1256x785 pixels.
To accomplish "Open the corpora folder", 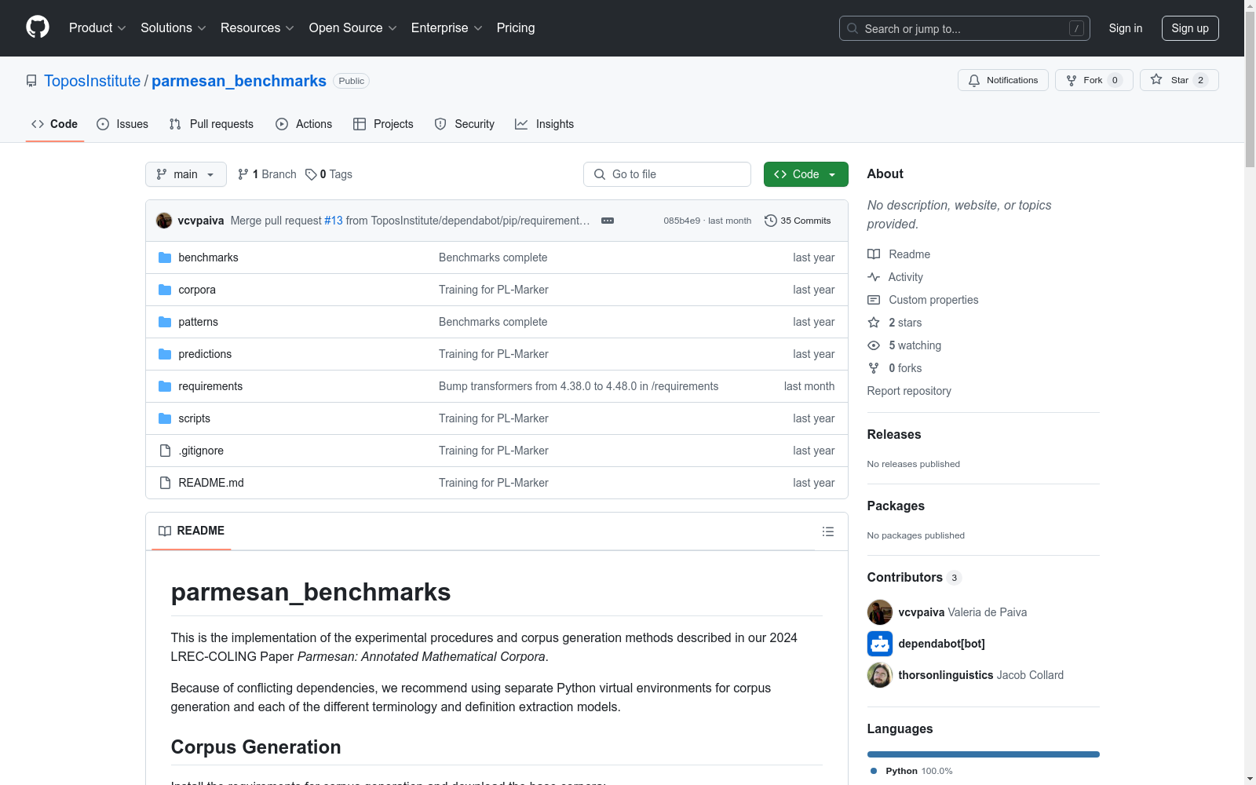I will click(197, 290).
